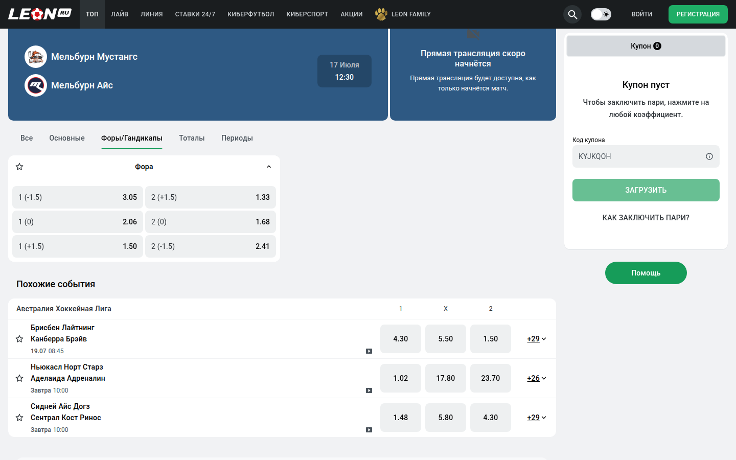The width and height of the screenshot is (736, 460).
Task: Click the ВОЙТИ login button
Action: click(642, 14)
